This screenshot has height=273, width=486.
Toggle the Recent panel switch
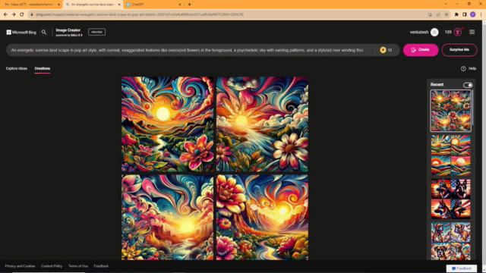[468, 85]
